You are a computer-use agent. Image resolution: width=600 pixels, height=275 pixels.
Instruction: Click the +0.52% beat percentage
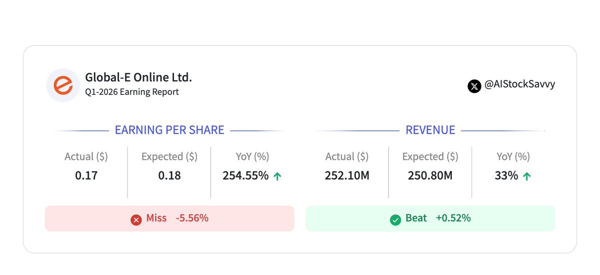tap(453, 218)
